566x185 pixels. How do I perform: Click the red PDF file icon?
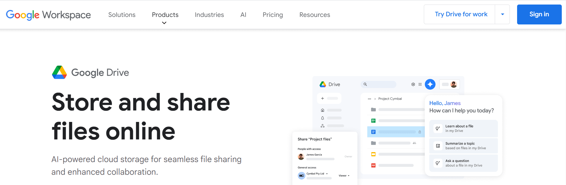(373, 165)
